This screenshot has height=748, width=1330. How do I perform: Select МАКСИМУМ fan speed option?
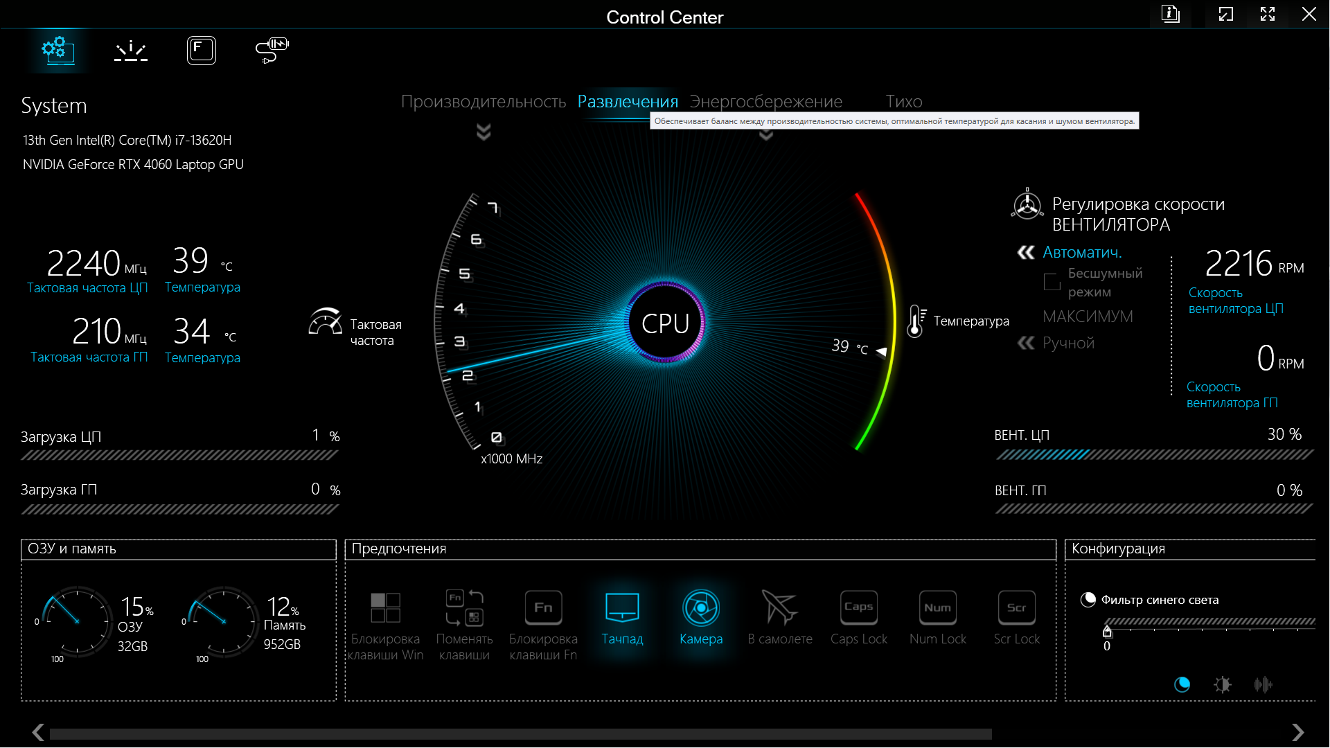click(x=1088, y=317)
